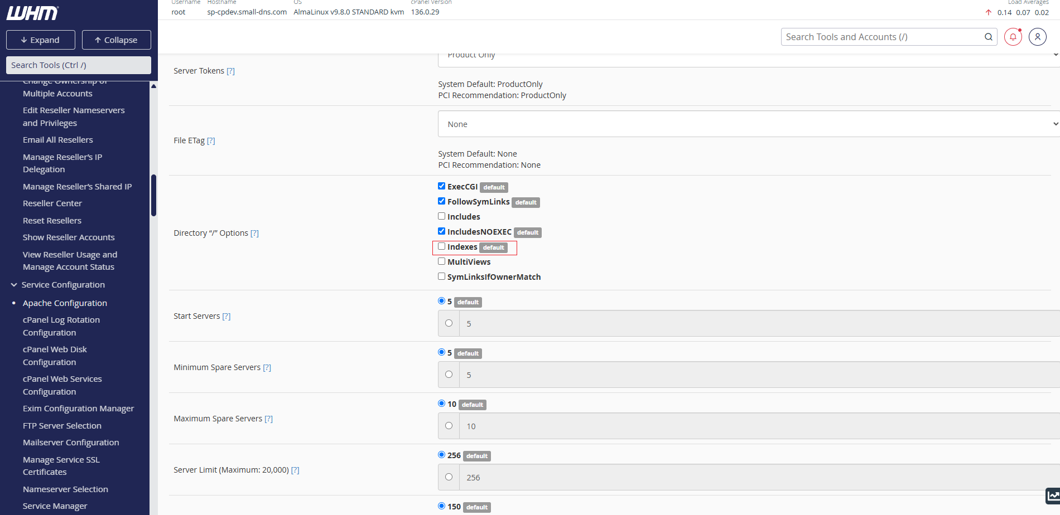Image resolution: width=1060 pixels, height=515 pixels.
Task: Click the Minimum Spare Servers help [?] icon
Action: (267, 367)
